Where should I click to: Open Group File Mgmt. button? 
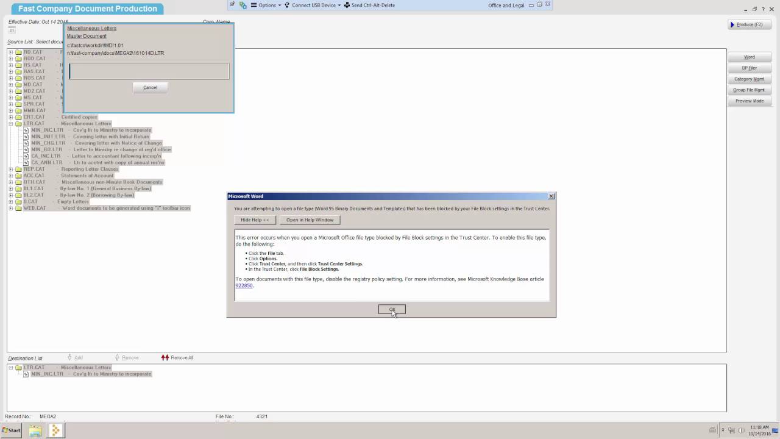pos(750,90)
